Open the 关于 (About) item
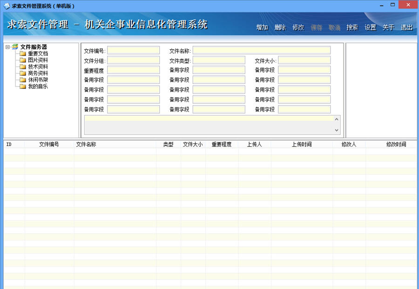This screenshot has height=289, width=419. [x=388, y=27]
